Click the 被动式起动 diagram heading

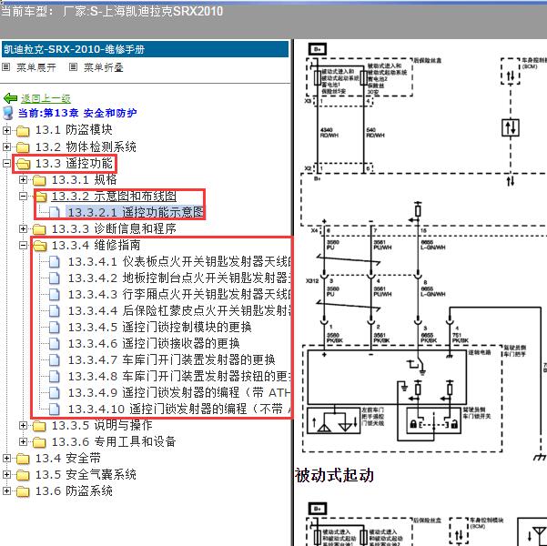point(334,475)
